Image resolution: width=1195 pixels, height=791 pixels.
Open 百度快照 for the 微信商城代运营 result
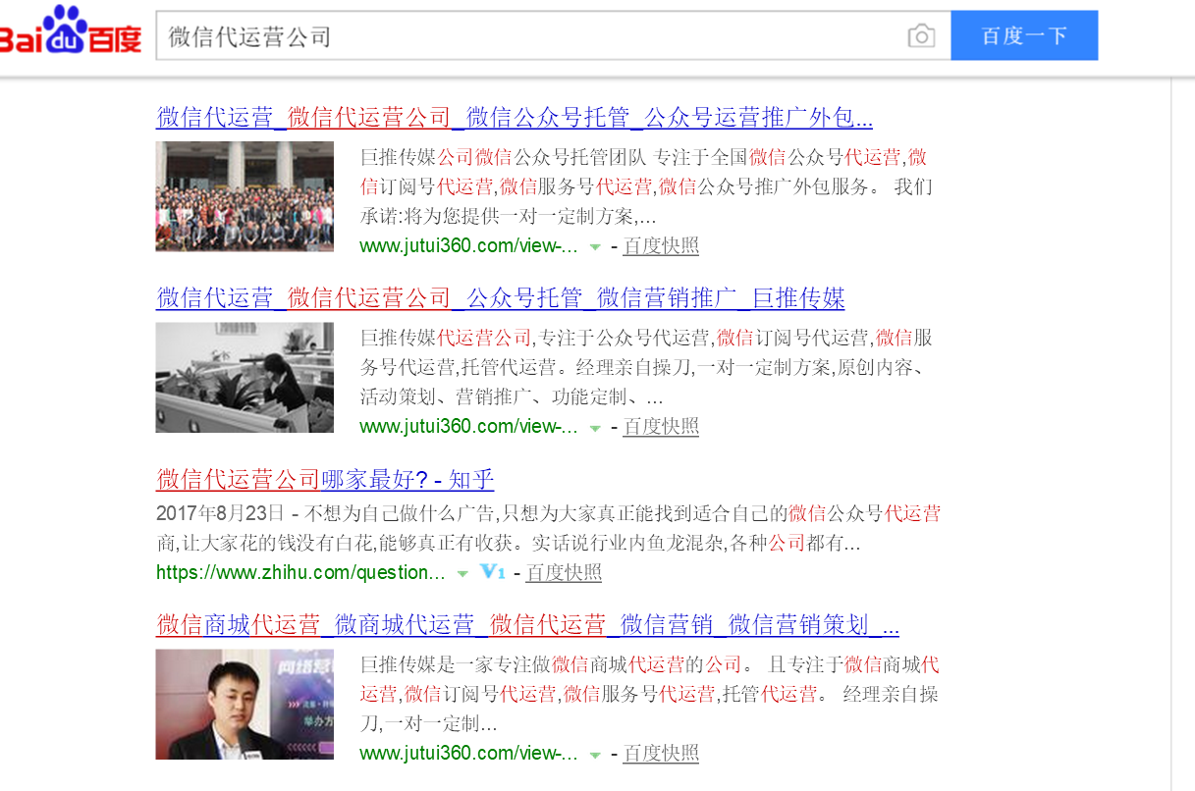[661, 754]
